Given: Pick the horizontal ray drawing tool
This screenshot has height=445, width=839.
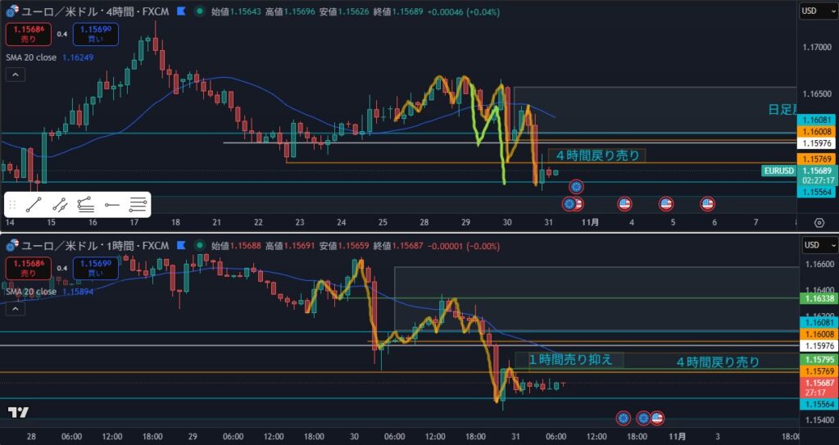Looking at the screenshot, I should pyautogui.click(x=111, y=205).
